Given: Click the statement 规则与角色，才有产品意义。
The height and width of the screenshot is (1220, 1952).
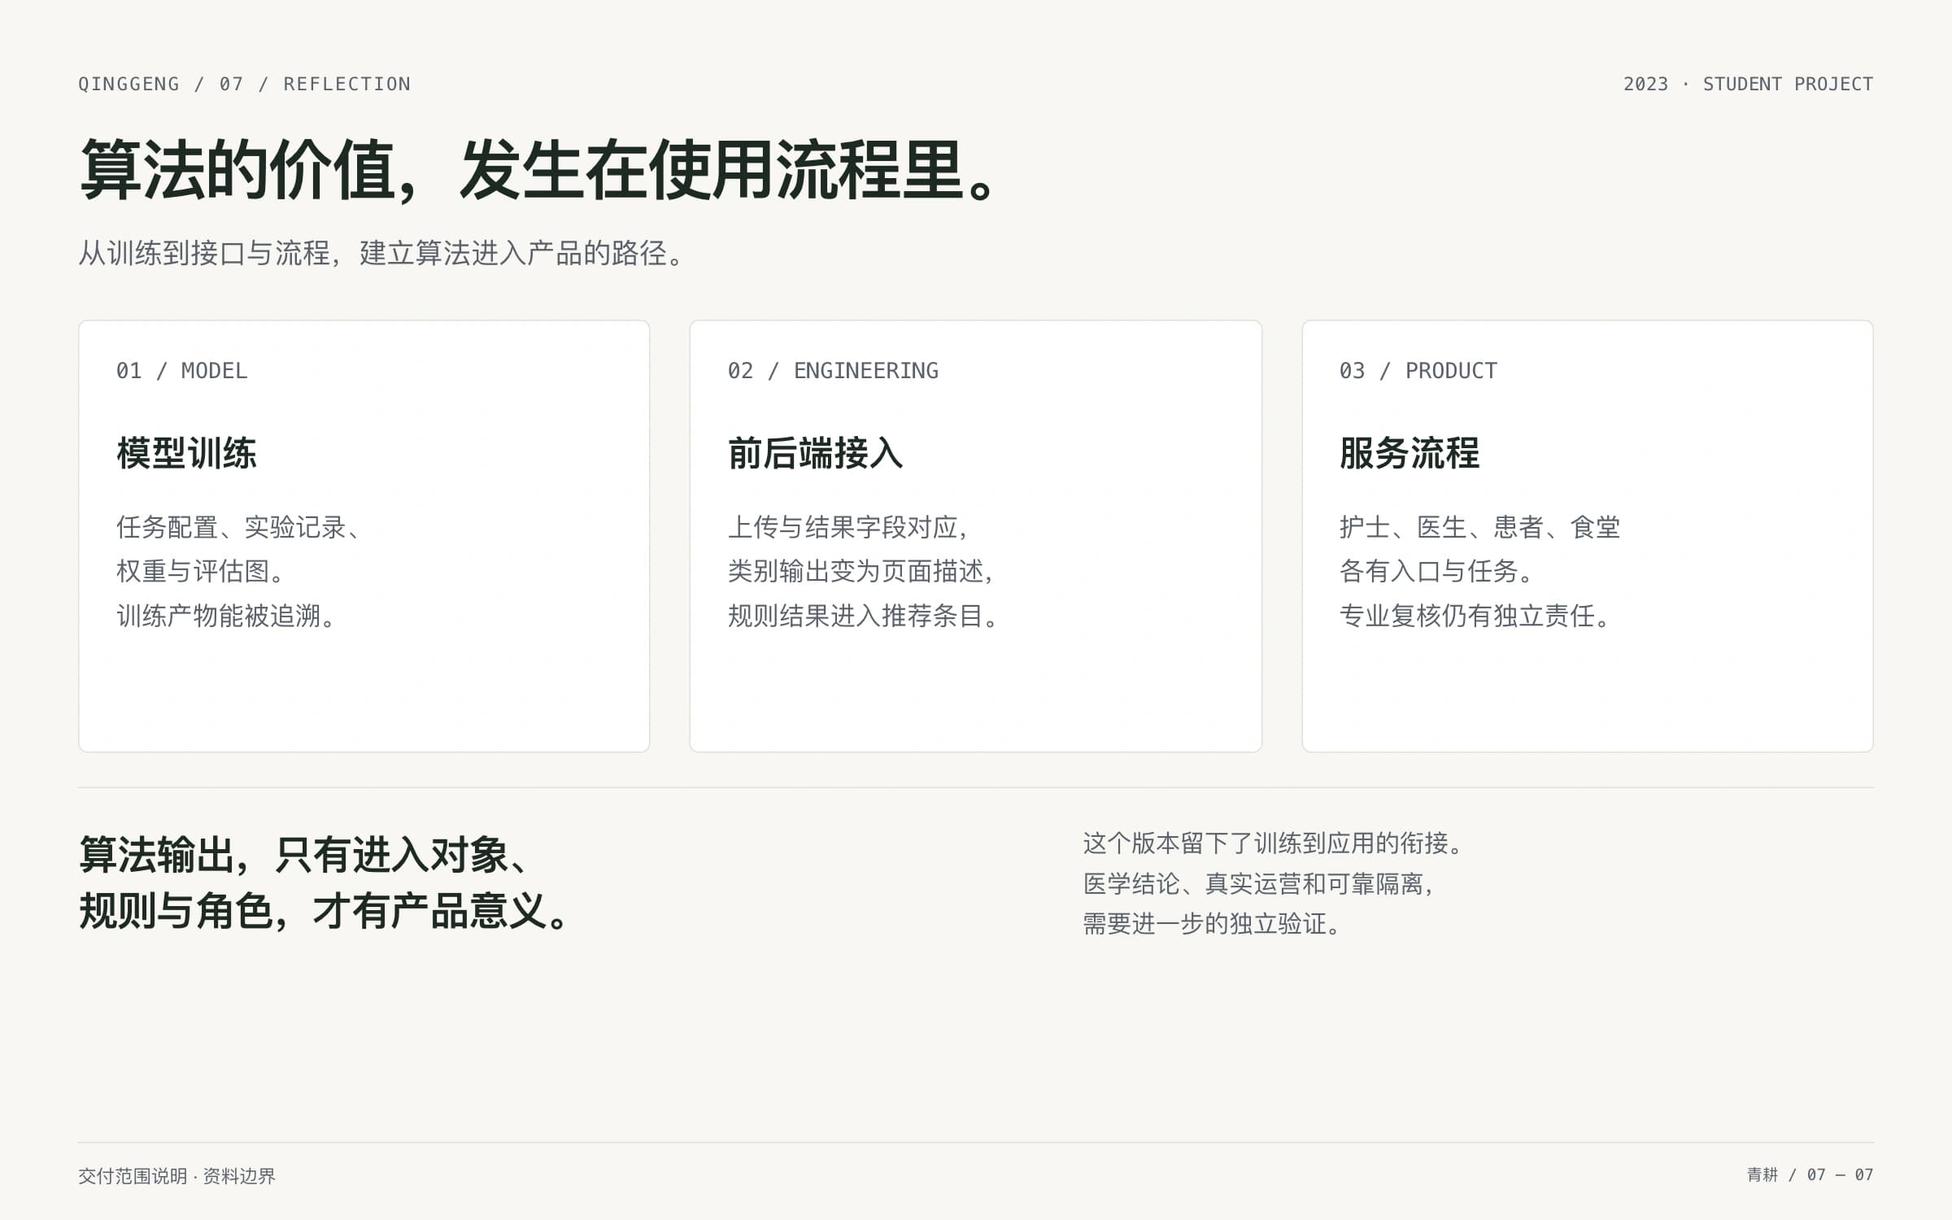Looking at the screenshot, I should coord(325,911).
